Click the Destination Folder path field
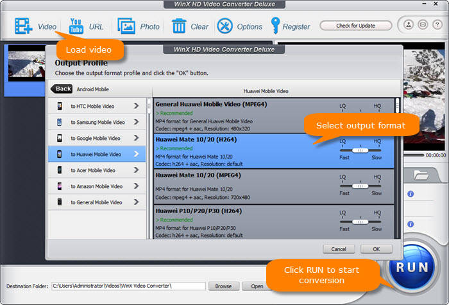Viewport: 449px width, 305px height. [128, 286]
